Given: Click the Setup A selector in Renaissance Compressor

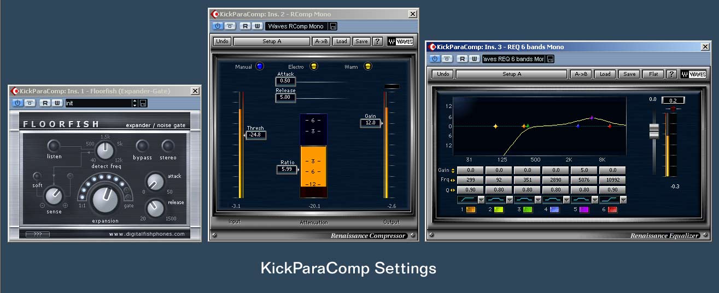Looking at the screenshot, I should coord(272,41).
